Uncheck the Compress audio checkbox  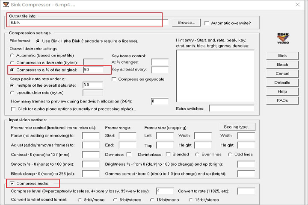point(12,184)
